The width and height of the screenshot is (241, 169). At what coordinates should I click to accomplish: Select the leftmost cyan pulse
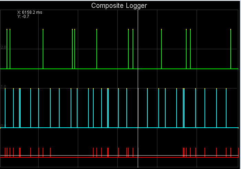[5, 107]
